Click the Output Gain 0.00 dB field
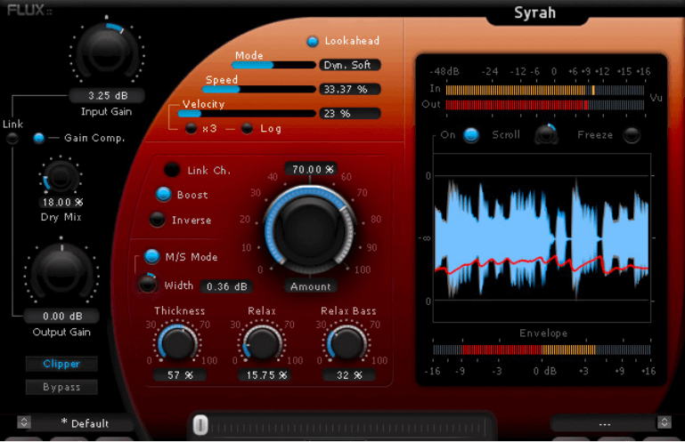This screenshot has height=442, width=685. (x=61, y=316)
